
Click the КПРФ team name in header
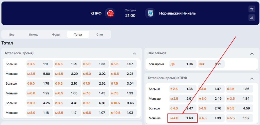point(96,13)
